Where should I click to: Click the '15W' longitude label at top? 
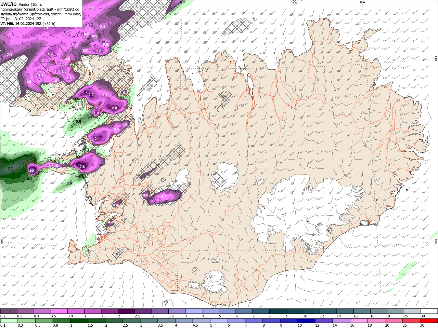click(x=362, y=2)
